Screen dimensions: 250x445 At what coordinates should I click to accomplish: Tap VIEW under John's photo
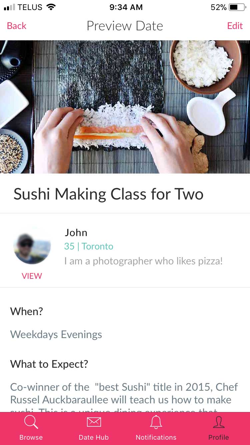[32, 276]
